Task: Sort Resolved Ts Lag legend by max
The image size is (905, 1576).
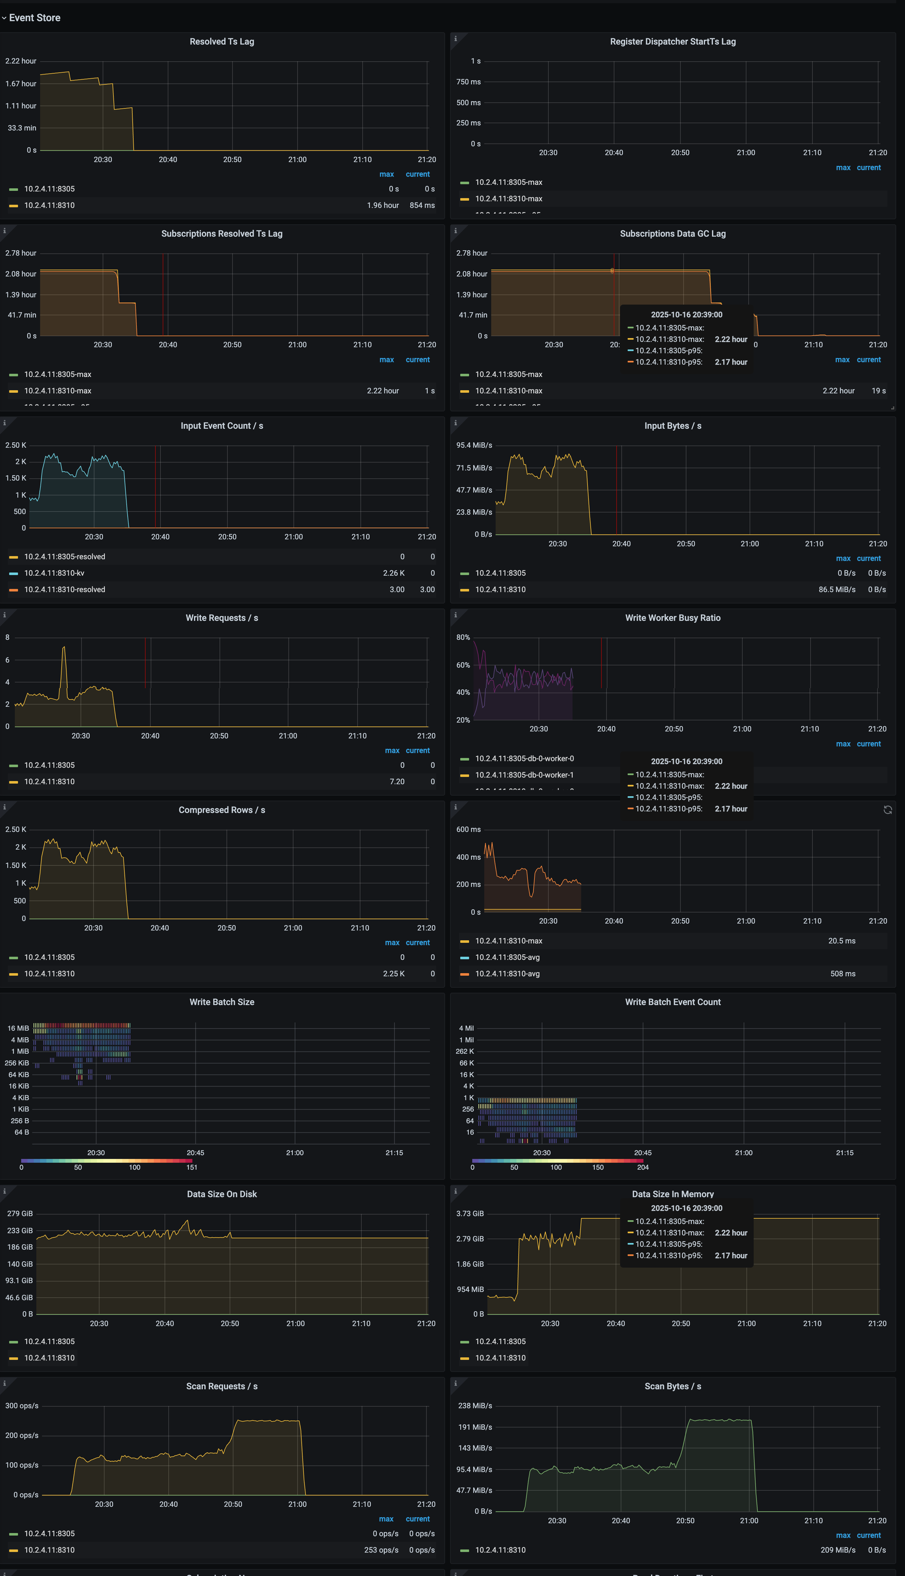Action: point(387,174)
